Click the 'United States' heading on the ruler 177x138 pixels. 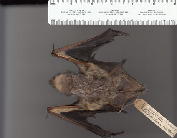[76, 10]
